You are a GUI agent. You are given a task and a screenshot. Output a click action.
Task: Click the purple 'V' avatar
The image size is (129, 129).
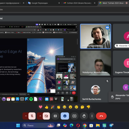click(125, 87)
